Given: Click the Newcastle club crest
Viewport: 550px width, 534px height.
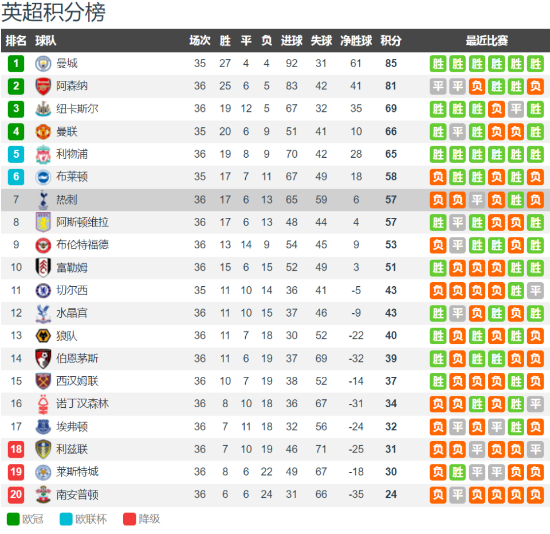Looking at the screenshot, I should 43,109.
